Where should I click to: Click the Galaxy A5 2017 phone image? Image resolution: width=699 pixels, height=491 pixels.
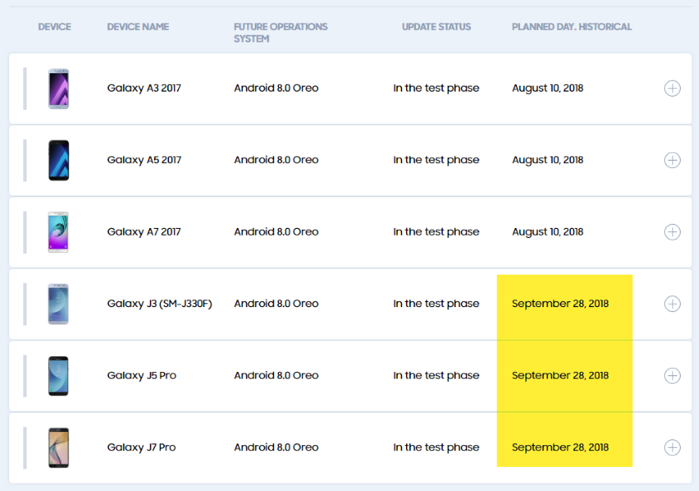[x=58, y=160]
